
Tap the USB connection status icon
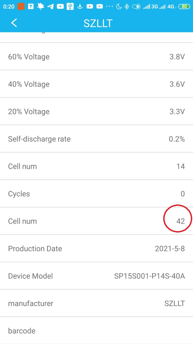(70, 7)
